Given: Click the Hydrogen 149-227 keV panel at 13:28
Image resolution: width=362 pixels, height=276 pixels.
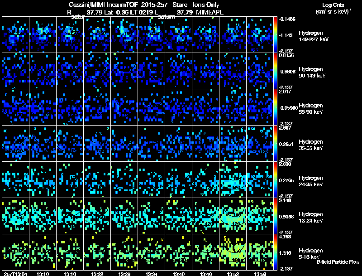Looking at the screenshot, I should click(x=124, y=34).
